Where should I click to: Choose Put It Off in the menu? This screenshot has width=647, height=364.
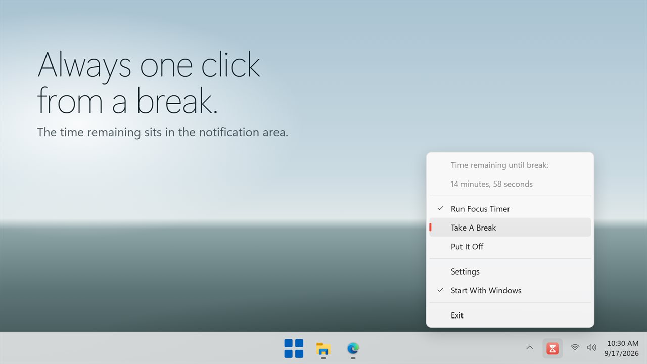pos(510,246)
